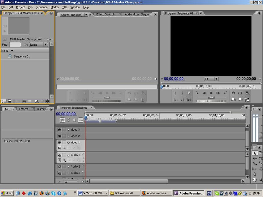
Task: Click the Lift button in Program monitor
Action: click(233, 100)
